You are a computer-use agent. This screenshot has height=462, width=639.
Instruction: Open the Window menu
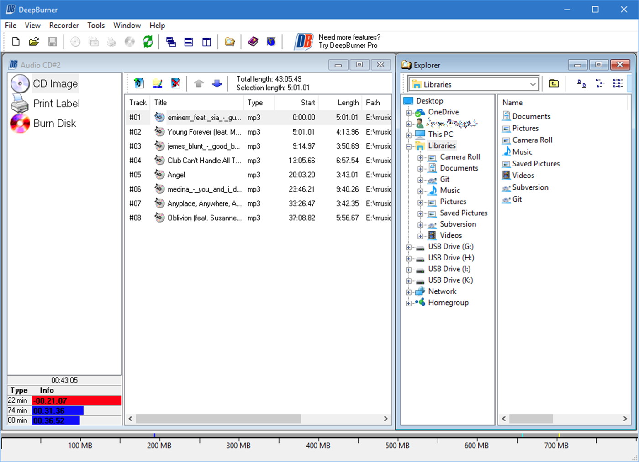click(127, 26)
